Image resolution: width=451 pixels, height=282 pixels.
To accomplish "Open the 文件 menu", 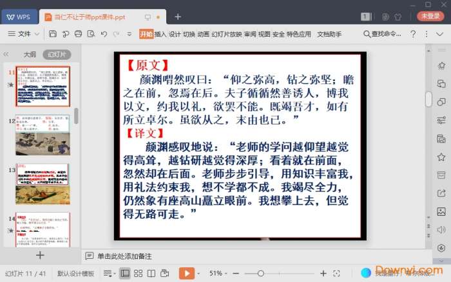I will click(x=24, y=34).
